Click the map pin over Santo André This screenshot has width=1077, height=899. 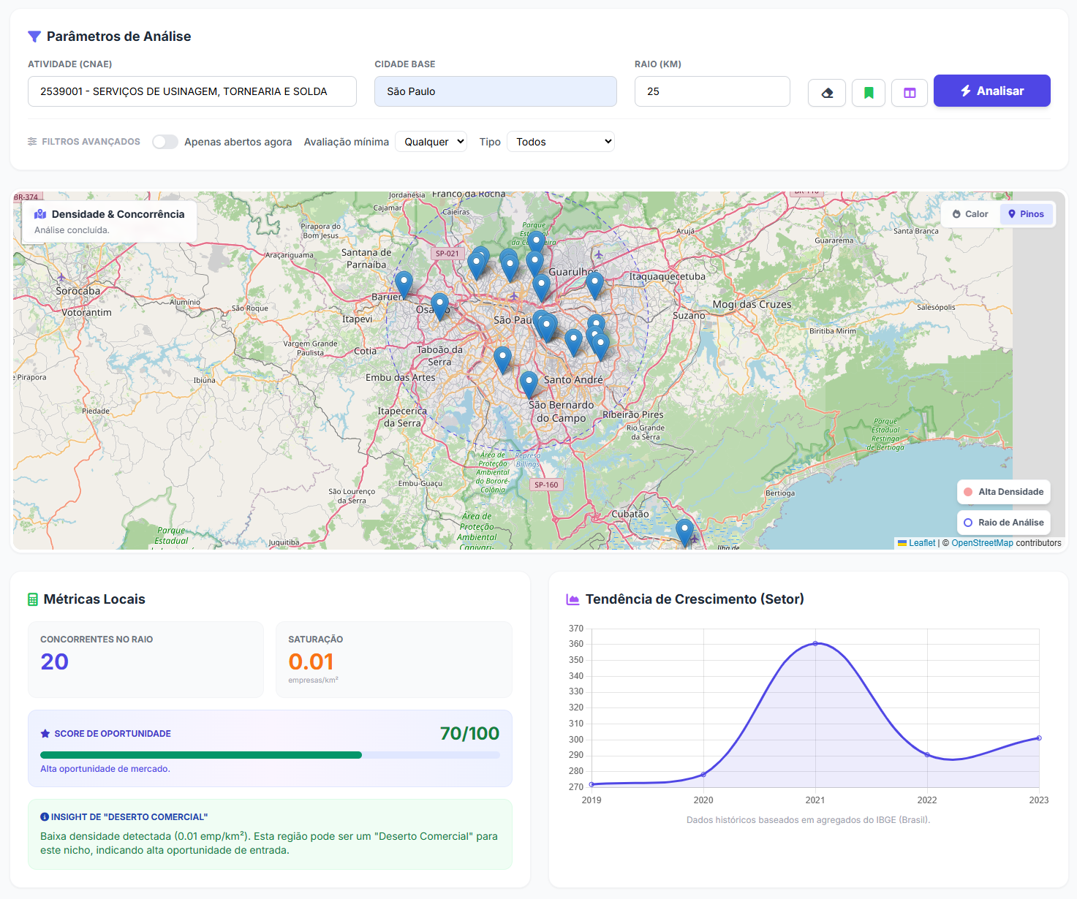(x=529, y=384)
